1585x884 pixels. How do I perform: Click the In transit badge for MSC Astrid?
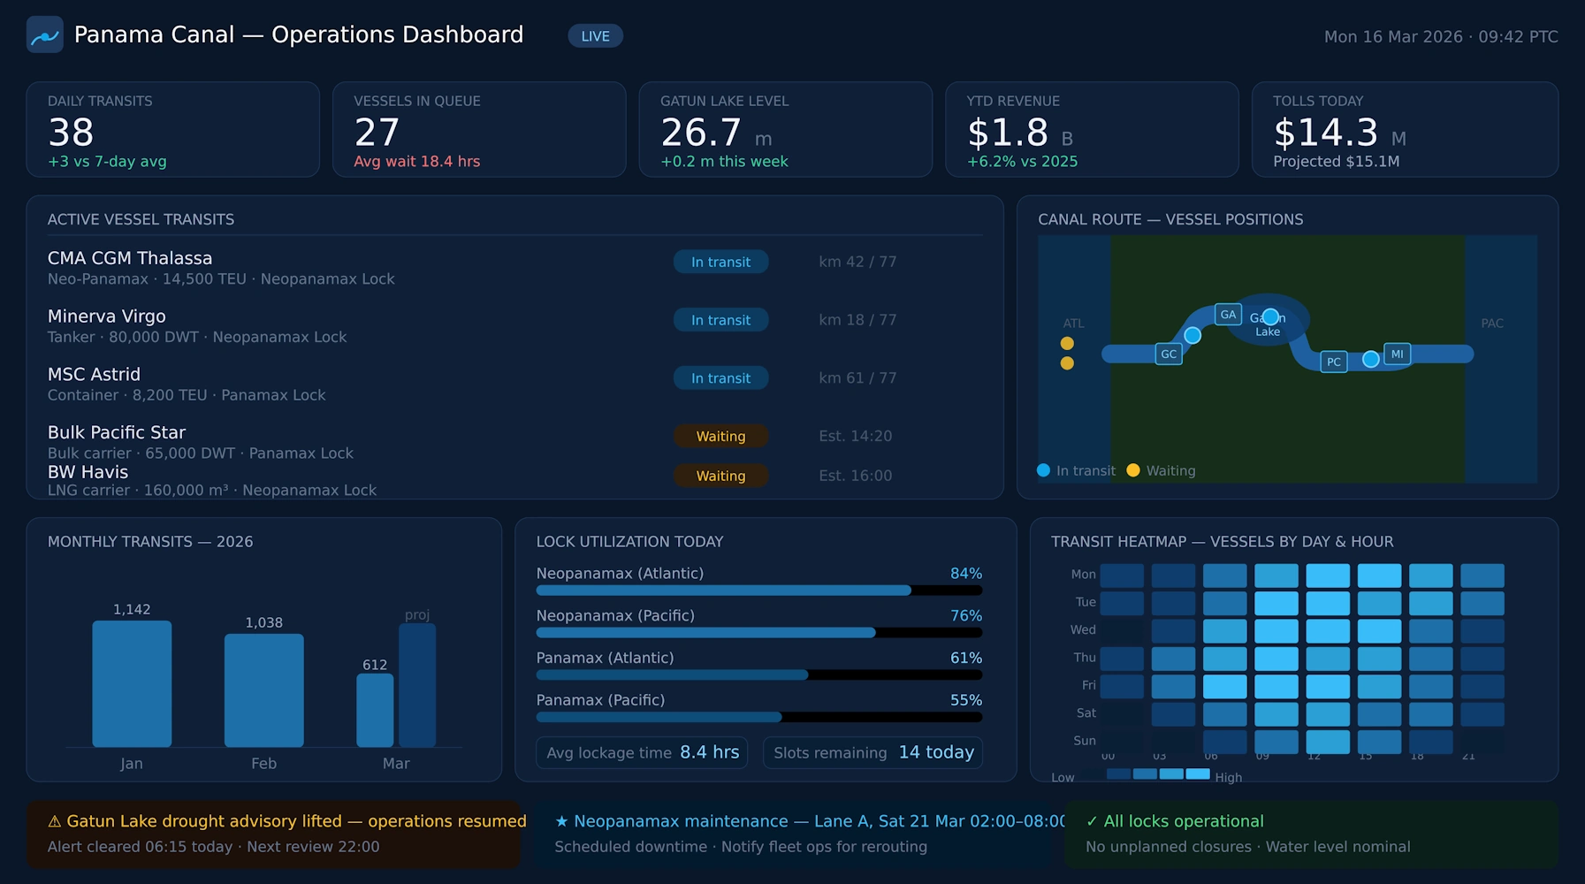coord(720,377)
